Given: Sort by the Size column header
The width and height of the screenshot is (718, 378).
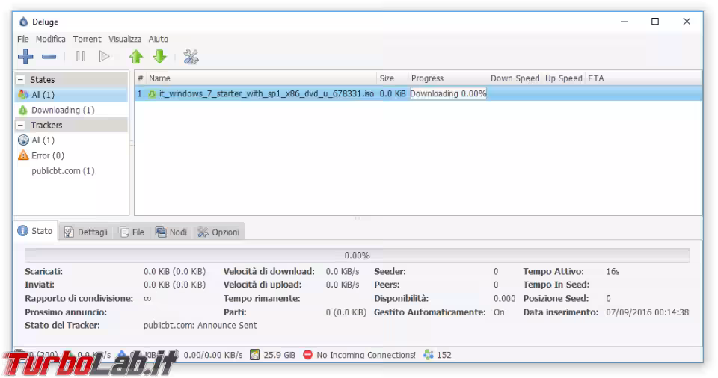Looking at the screenshot, I should (393, 78).
